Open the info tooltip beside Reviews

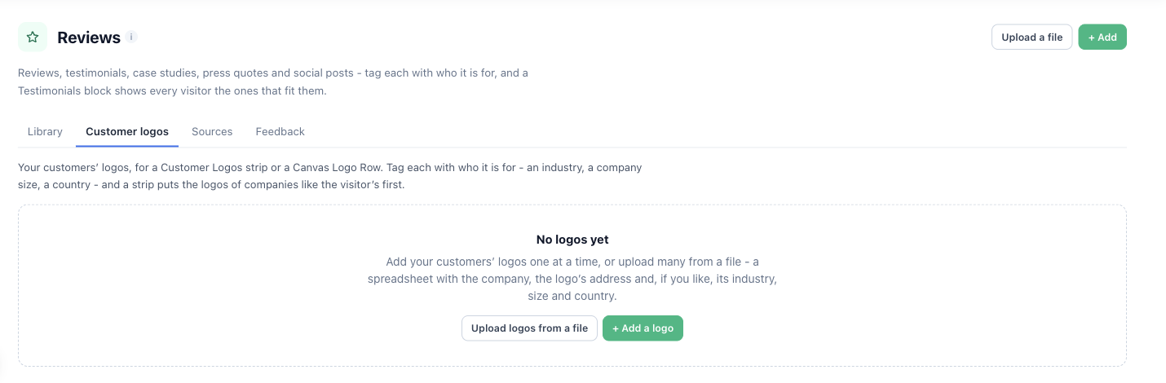click(x=132, y=37)
